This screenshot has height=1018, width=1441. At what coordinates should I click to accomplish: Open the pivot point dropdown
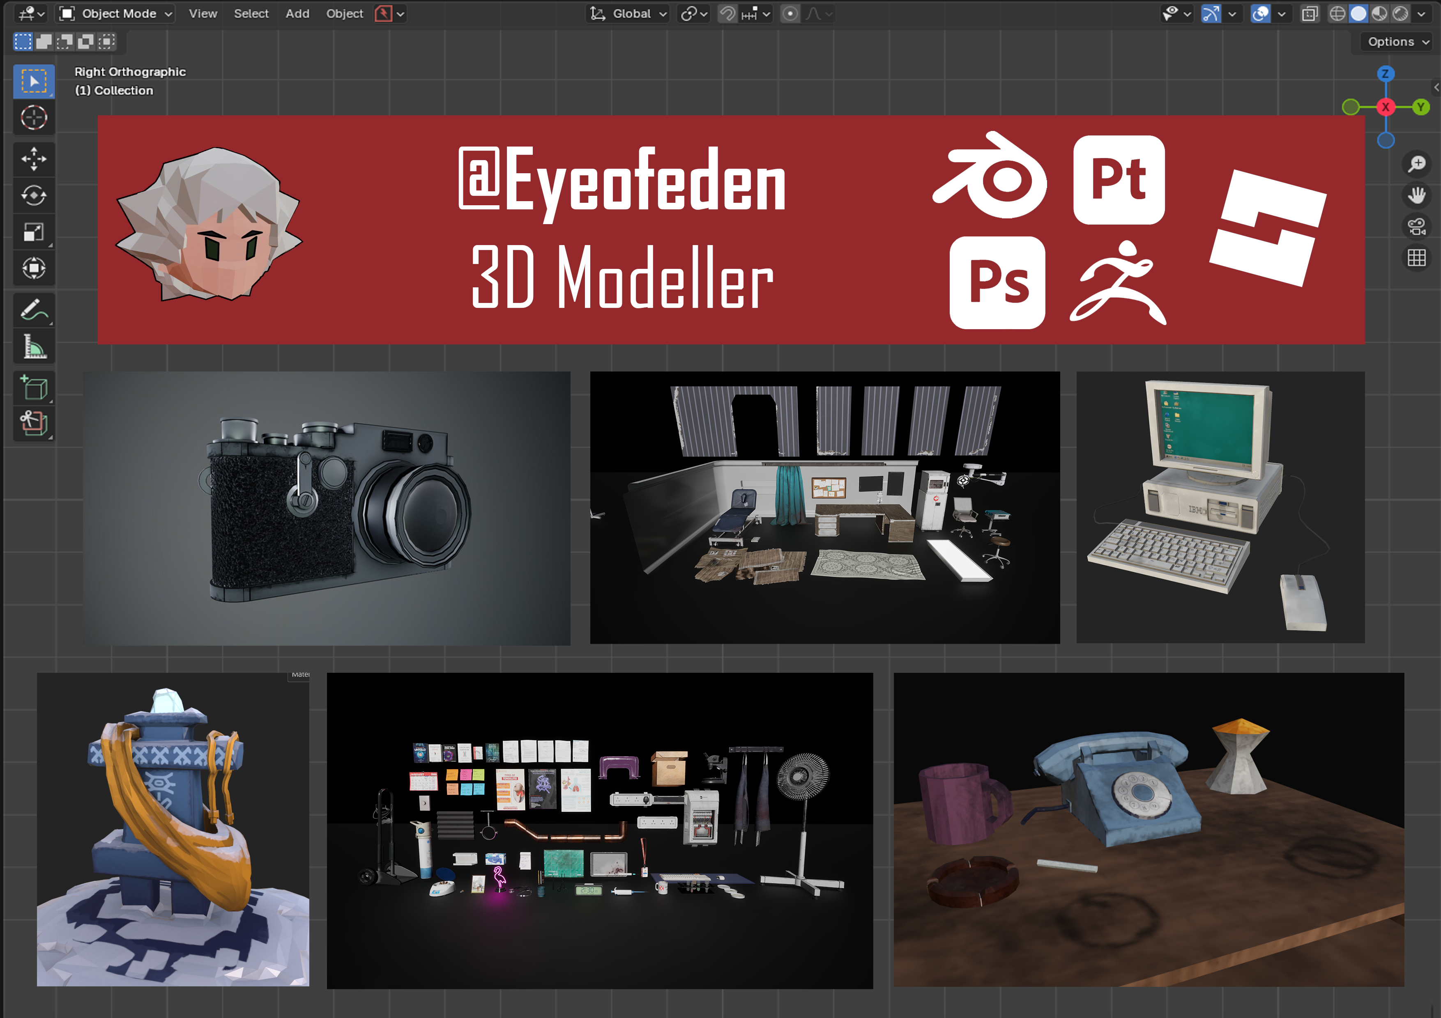pyautogui.click(x=694, y=14)
